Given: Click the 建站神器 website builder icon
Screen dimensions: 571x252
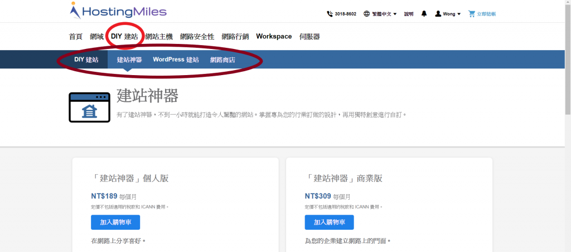Looking at the screenshot, I should click(90, 107).
